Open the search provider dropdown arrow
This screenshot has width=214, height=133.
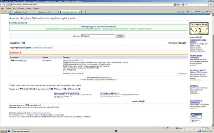(213, 5)
